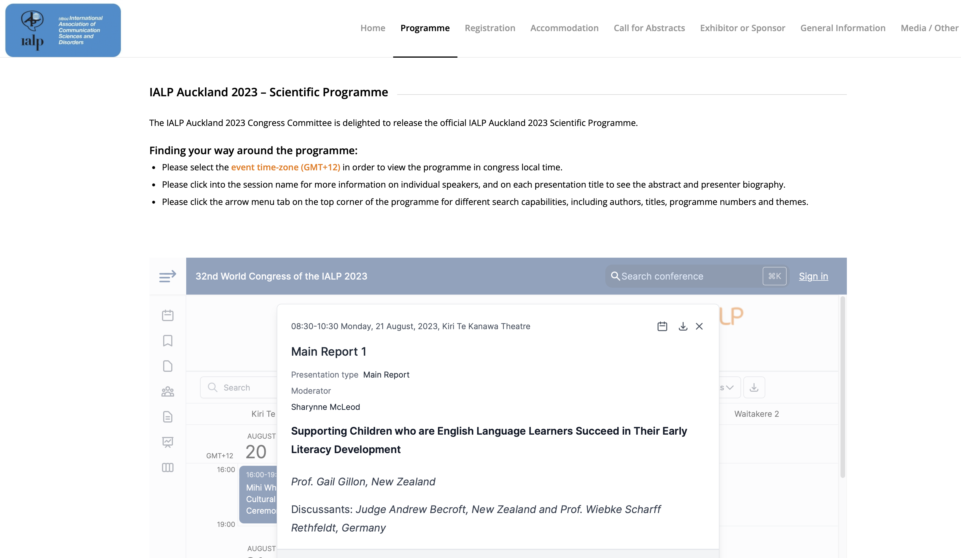Open the calendar schedule sidebar icon
This screenshot has width=961, height=558.
(x=167, y=315)
